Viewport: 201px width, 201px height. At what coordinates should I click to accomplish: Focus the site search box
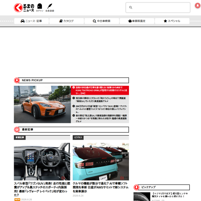click(158, 7)
